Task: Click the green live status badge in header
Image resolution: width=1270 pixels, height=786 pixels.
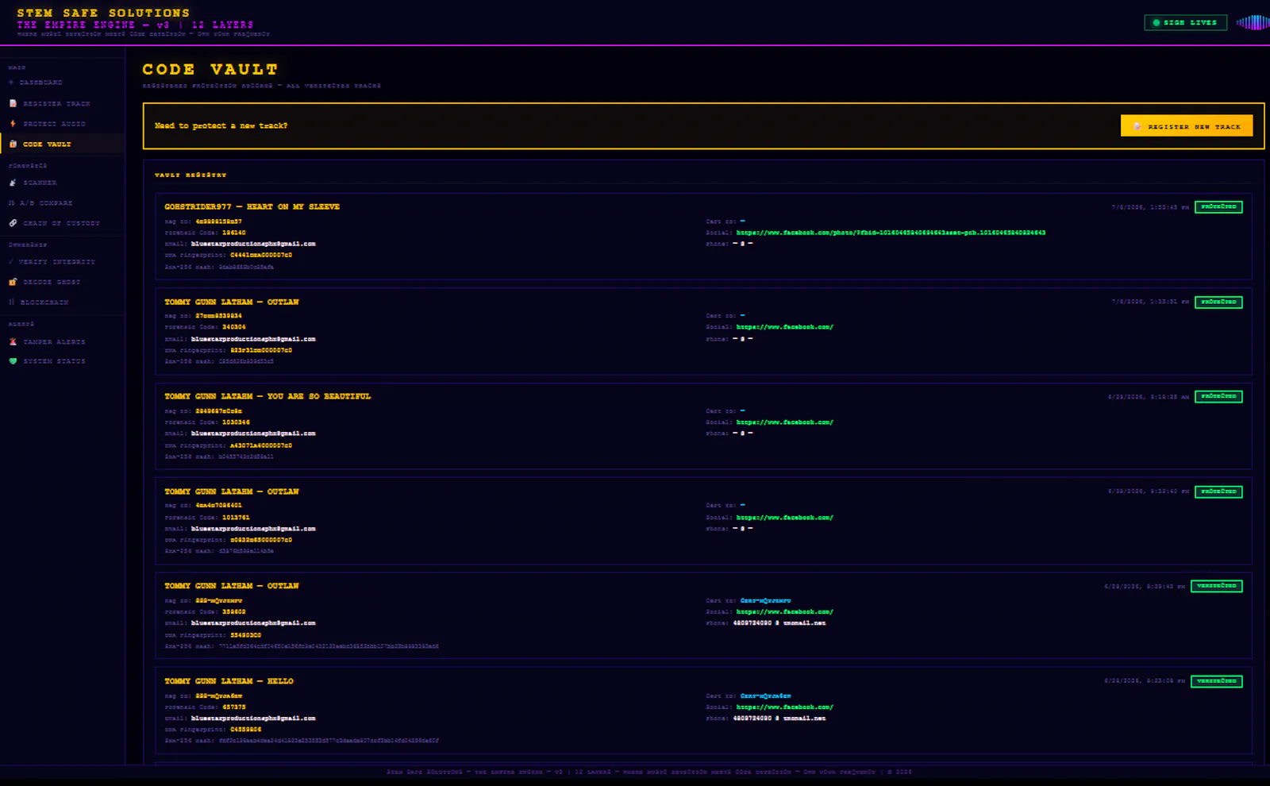Action: point(1185,22)
